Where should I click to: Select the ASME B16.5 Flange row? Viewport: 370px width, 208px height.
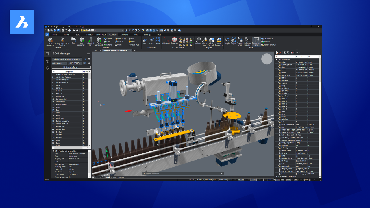click(x=70, y=75)
